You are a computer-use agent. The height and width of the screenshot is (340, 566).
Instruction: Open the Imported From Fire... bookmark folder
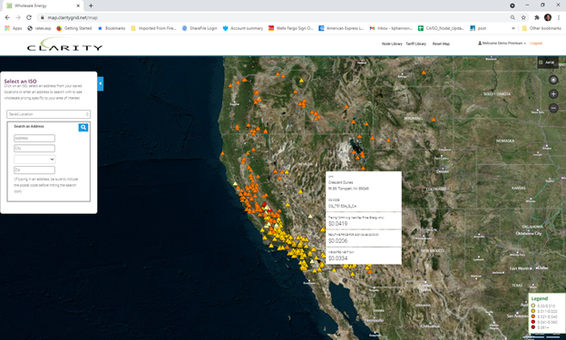(154, 28)
